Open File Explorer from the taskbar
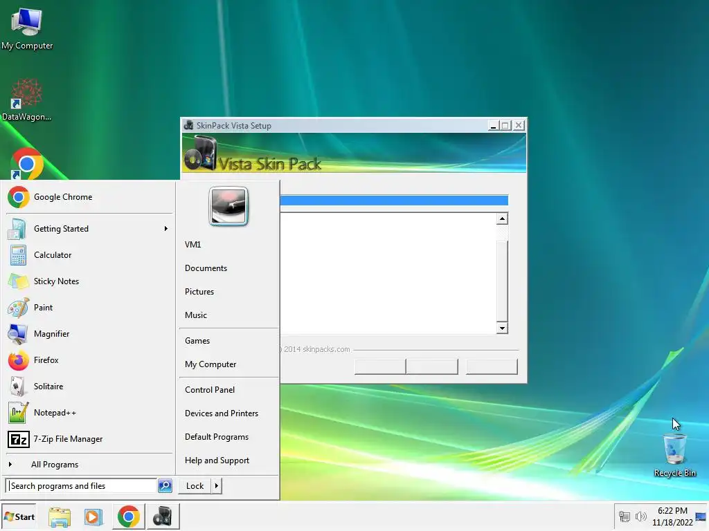This screenshot has height=531, width=709. coord(60,517)
